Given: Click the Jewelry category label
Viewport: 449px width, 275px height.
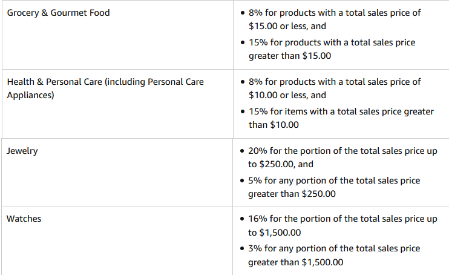Looking at the screenshot, I should 22,151.
